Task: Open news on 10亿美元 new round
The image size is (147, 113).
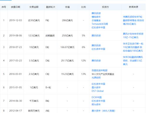Action: (x=133, y=47)
